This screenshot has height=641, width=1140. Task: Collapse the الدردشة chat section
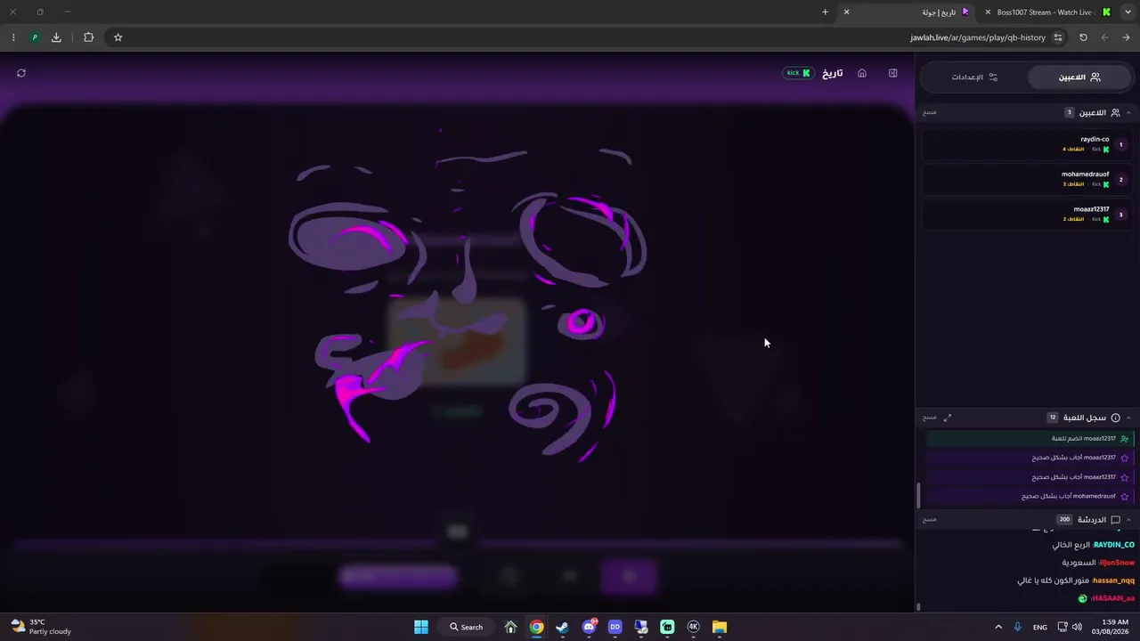click(x=1128, y=520)
